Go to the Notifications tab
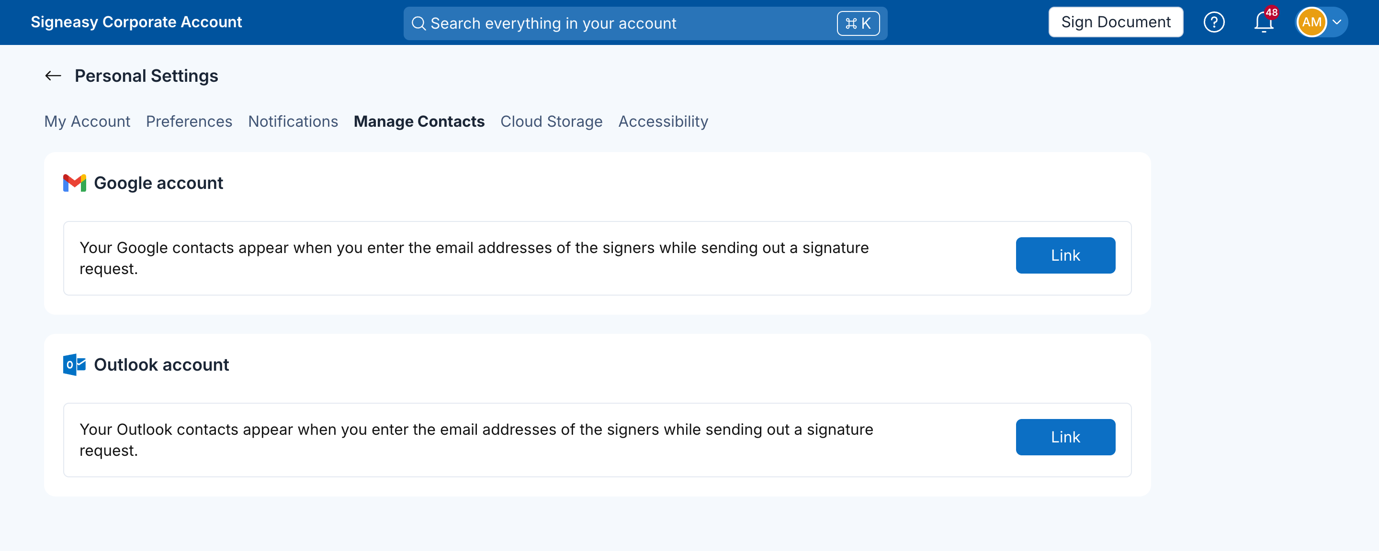 pos(293,121)
